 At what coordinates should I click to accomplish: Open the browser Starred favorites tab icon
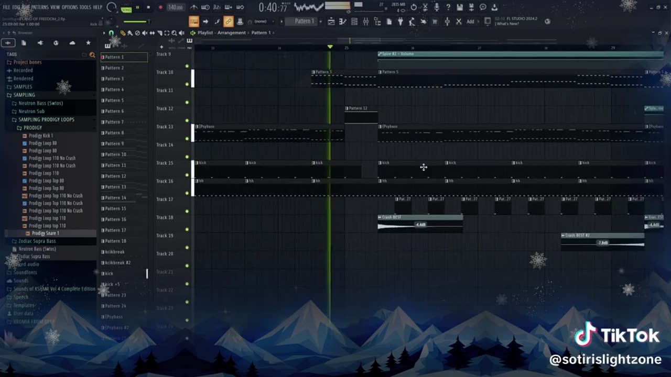(x=88, y=42)
